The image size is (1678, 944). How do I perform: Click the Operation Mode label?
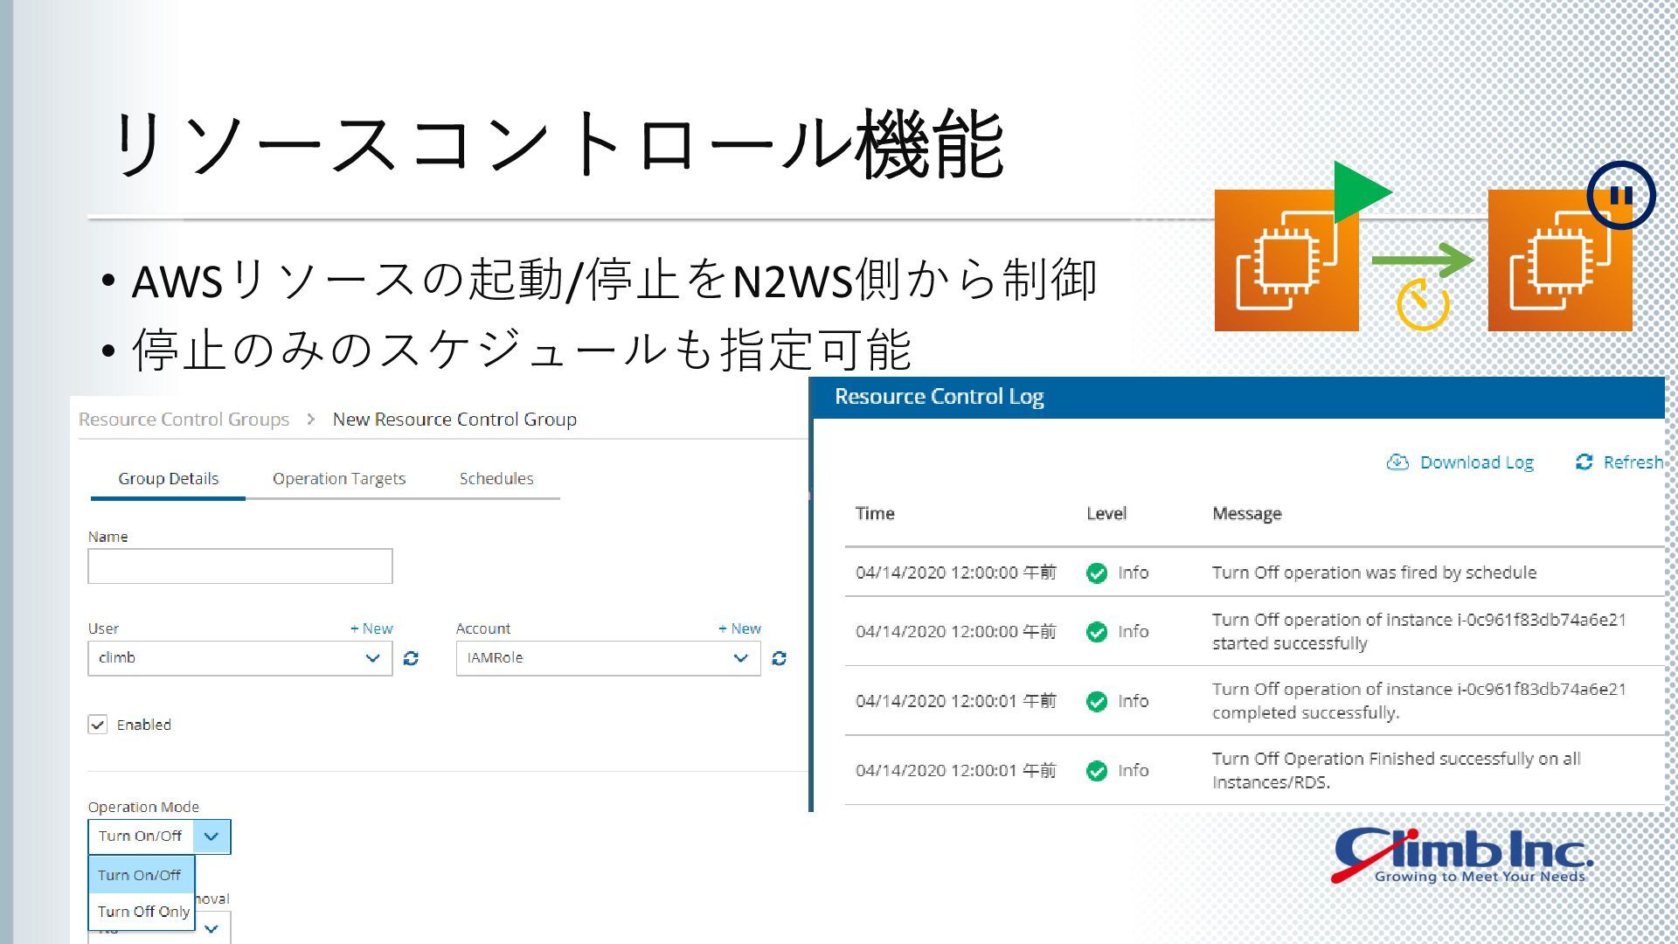pos(143,807)
